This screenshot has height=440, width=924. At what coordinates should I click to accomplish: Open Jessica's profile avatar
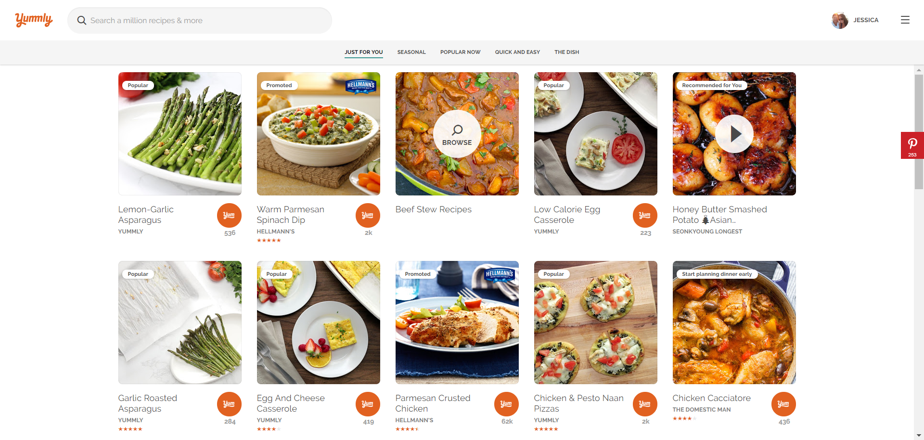point(840,20)
